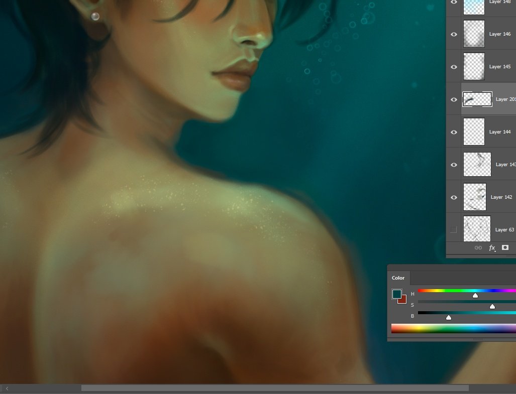
Task: Select Layer 145 thumbnail
Action: pyautogui.click(x=474, y=66)
